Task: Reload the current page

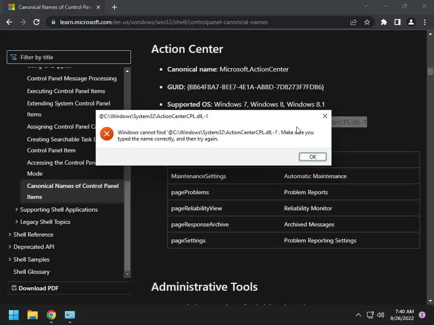Action: point(36,22)
